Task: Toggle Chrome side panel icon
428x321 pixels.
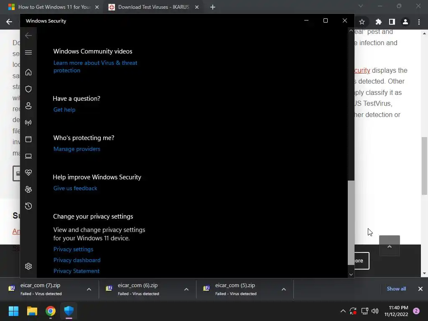Action: 392,22
